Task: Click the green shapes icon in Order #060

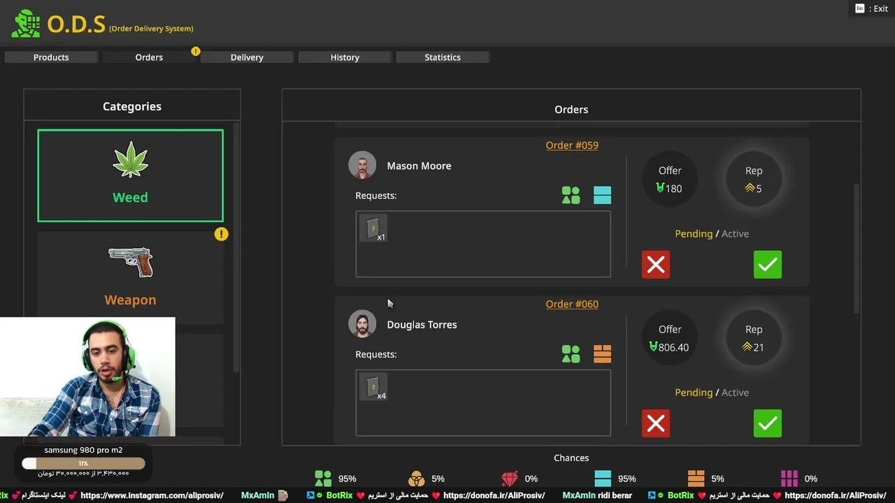Action: (x=571, y=353)
